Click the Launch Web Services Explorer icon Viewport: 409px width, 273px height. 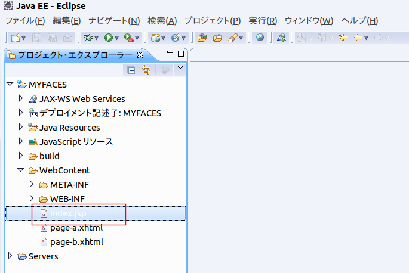281,38
